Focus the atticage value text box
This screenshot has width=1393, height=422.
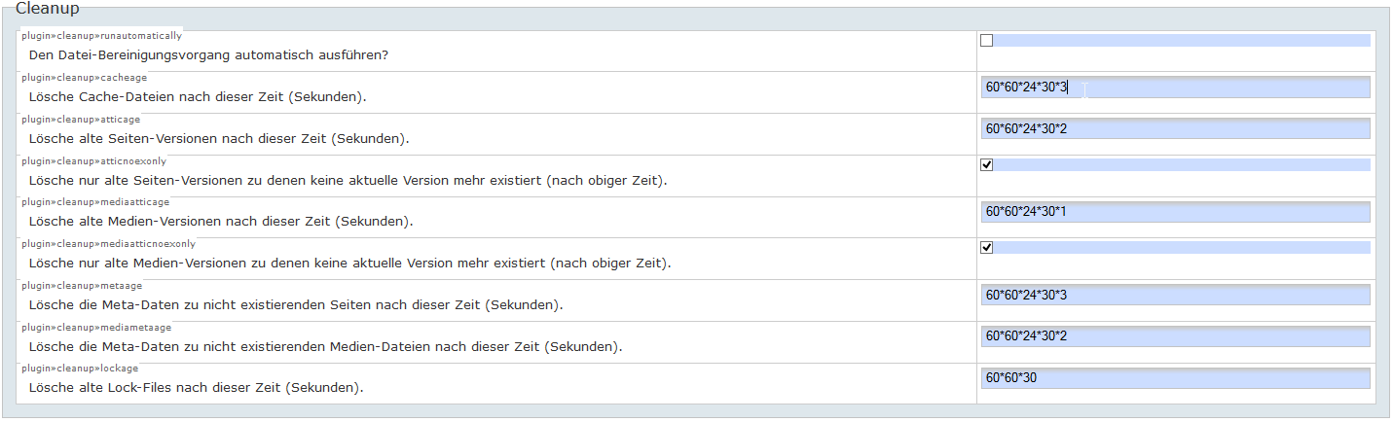coord(1175,128)
